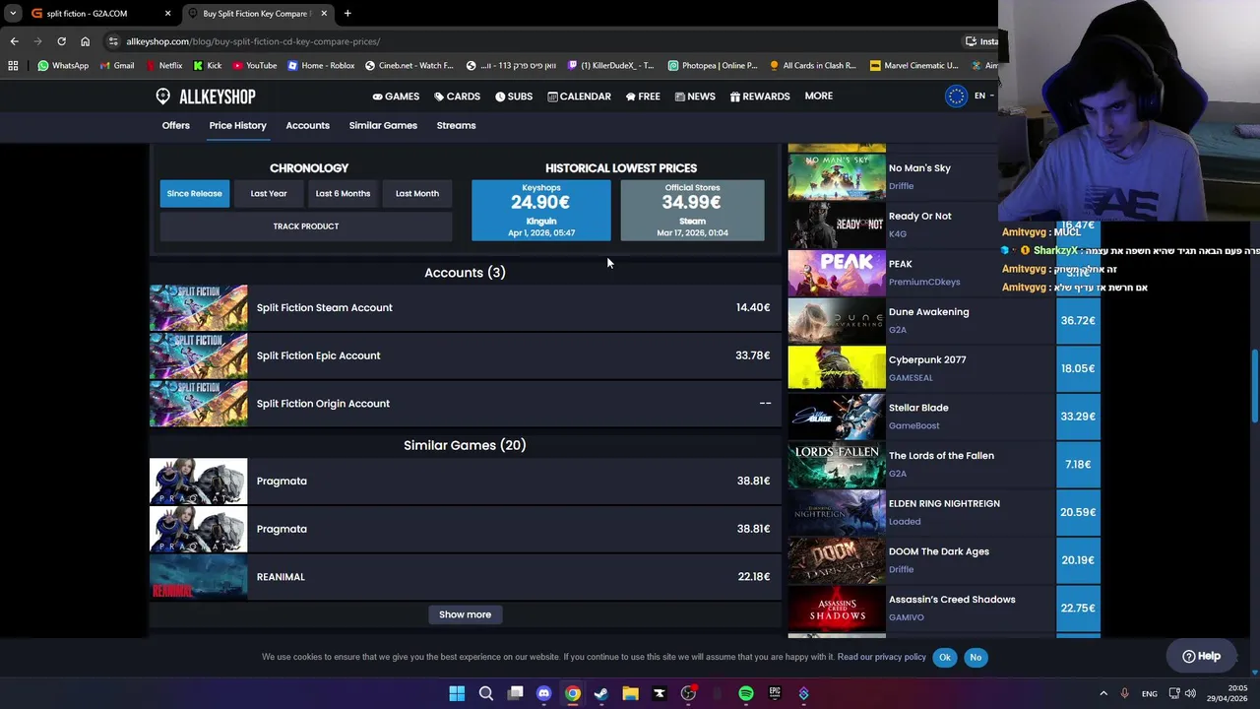Go to the Subs page
This screenshot has width=1260, height=709.
[514, 97]
